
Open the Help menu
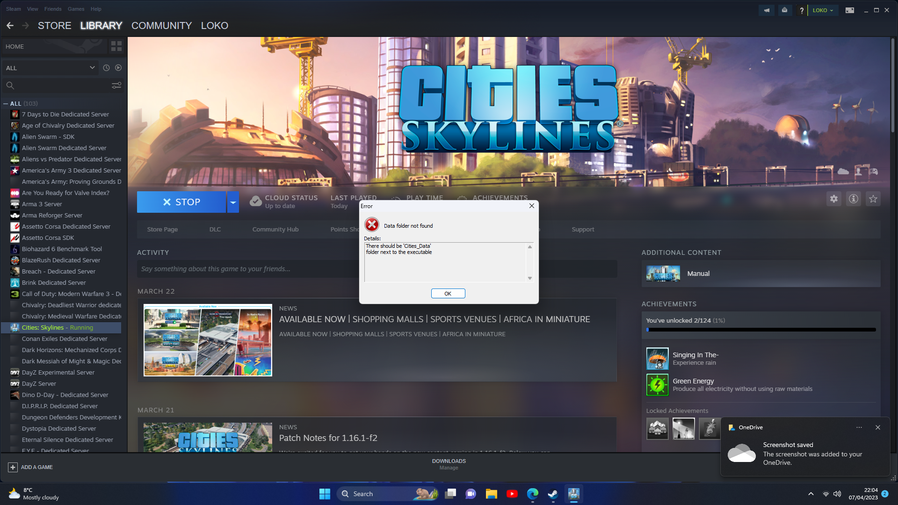(96, 9)
